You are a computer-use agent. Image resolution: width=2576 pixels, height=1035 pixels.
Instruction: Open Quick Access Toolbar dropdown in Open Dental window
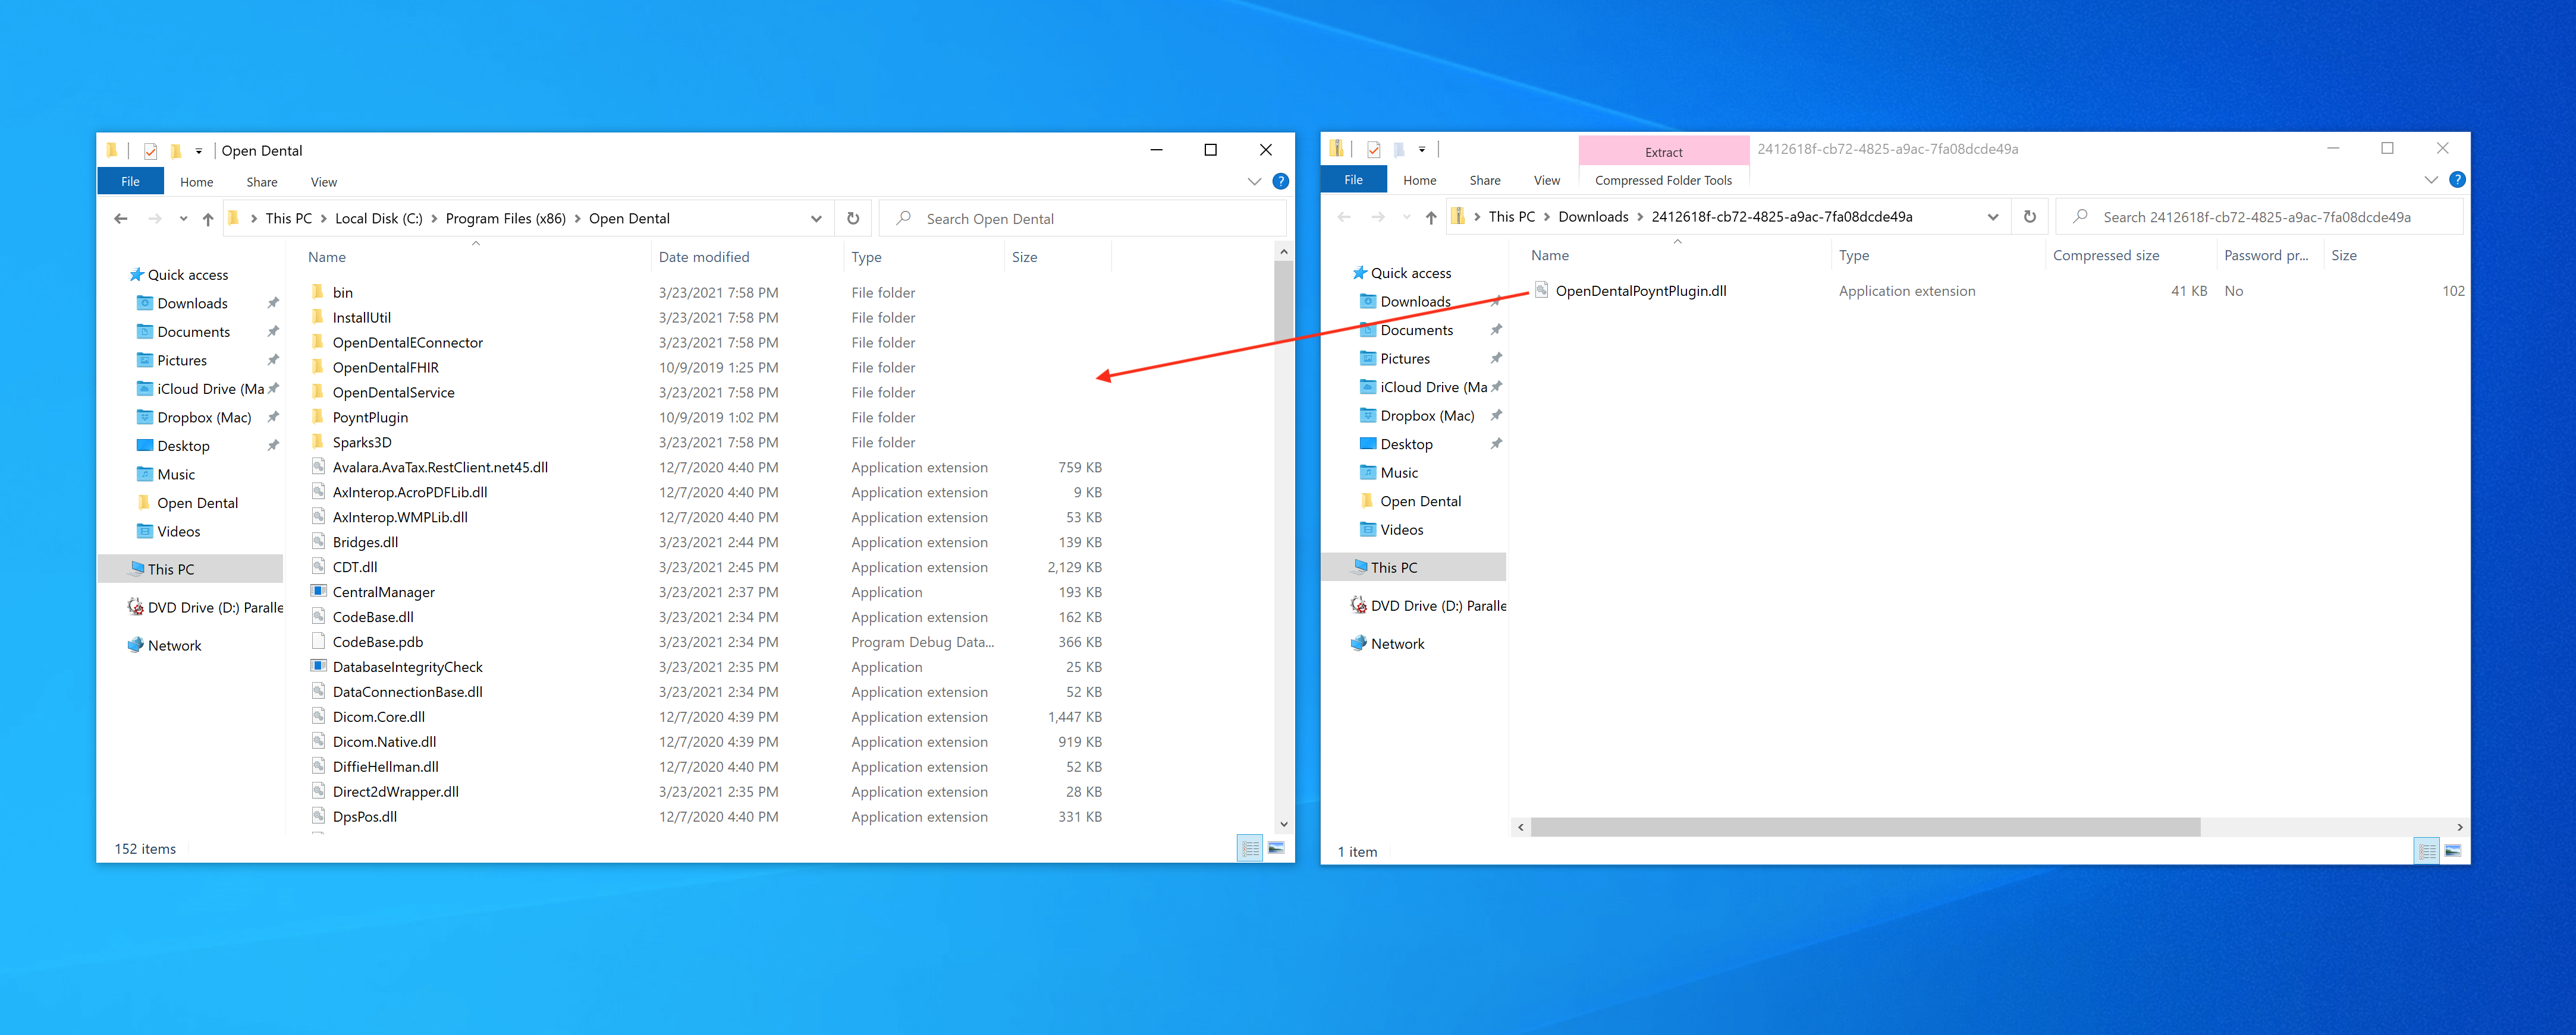[x=198, y=151]
